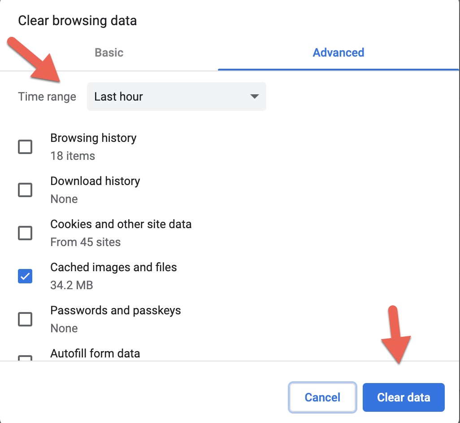Uncheck Cached images and files checkbox
The image size is (460, 423).
tap(25, 276)
